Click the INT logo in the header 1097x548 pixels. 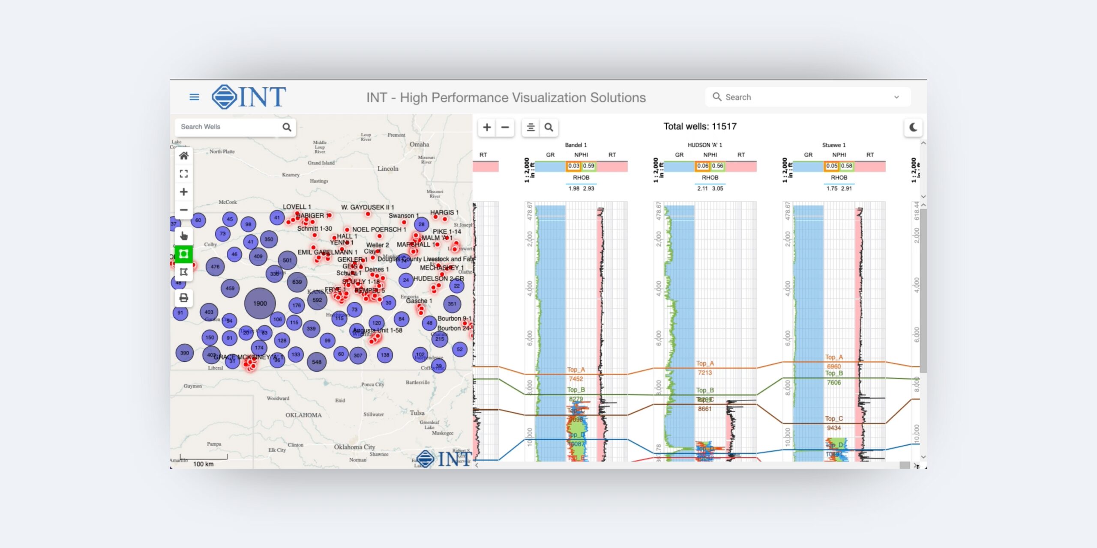pos(249,97)
